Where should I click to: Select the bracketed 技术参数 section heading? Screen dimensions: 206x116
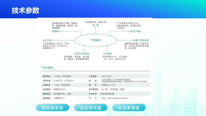[x=48, y=68]
